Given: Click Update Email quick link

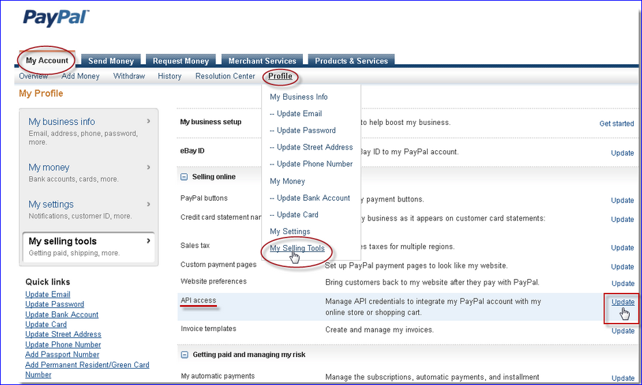Looking at the screenshot, I should (48, 294).
